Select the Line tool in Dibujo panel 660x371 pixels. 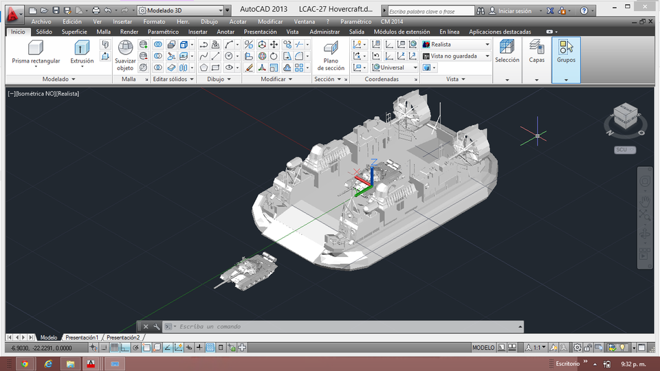click(215, 56)
